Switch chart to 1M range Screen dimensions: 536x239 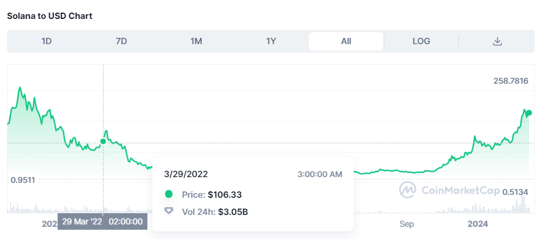[x=196, y=41]
